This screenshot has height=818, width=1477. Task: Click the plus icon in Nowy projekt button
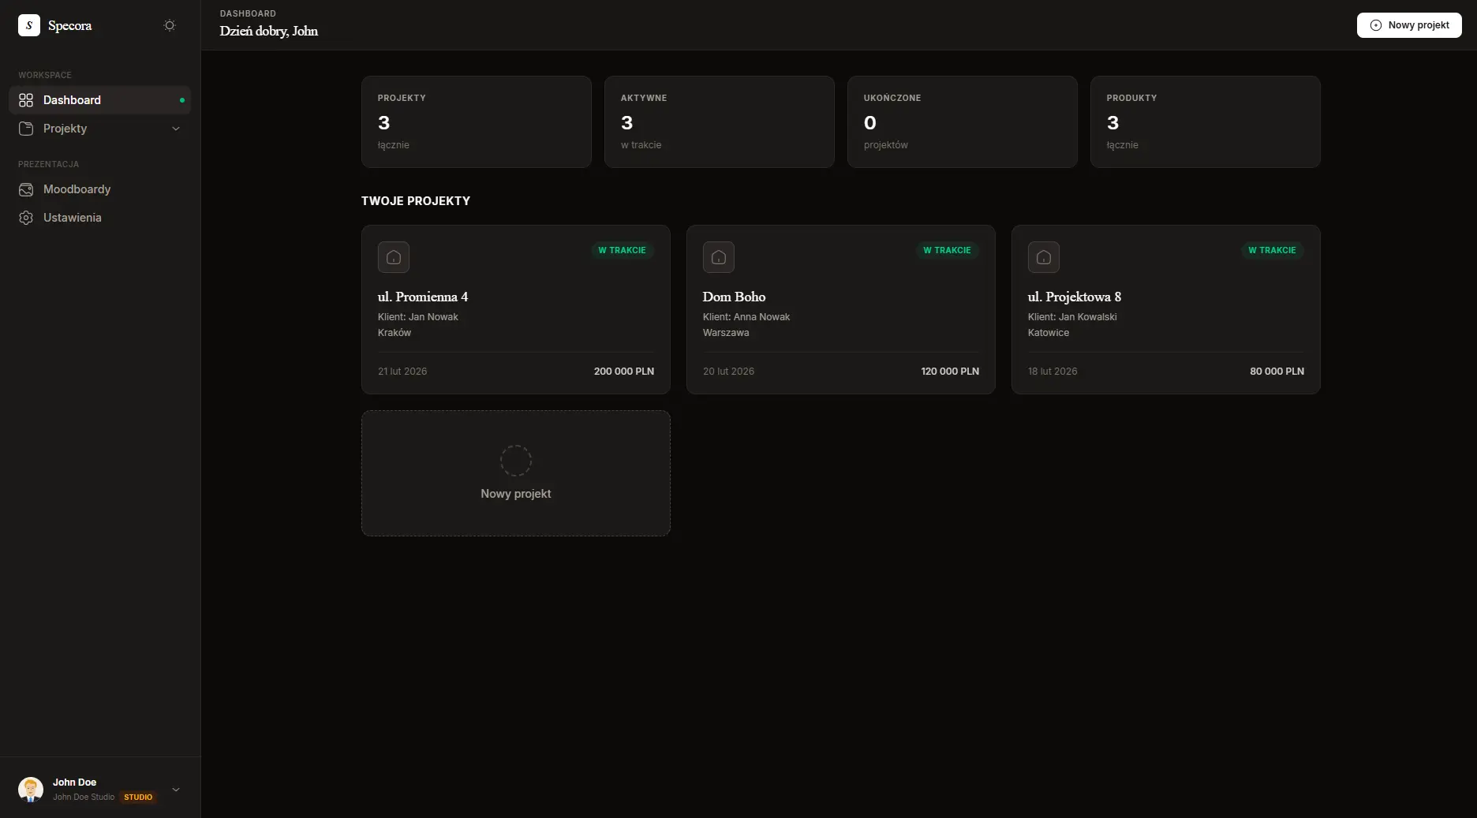[1375, 25]
